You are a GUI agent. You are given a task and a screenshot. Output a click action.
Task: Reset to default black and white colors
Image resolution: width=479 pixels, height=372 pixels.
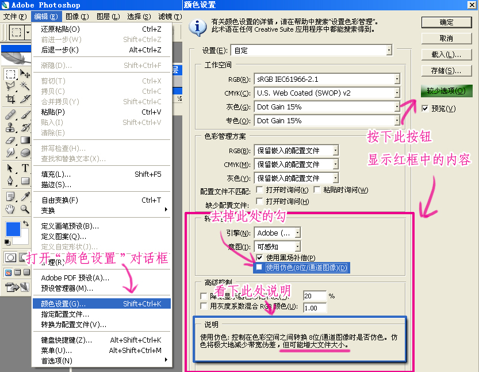click(7, 242)
